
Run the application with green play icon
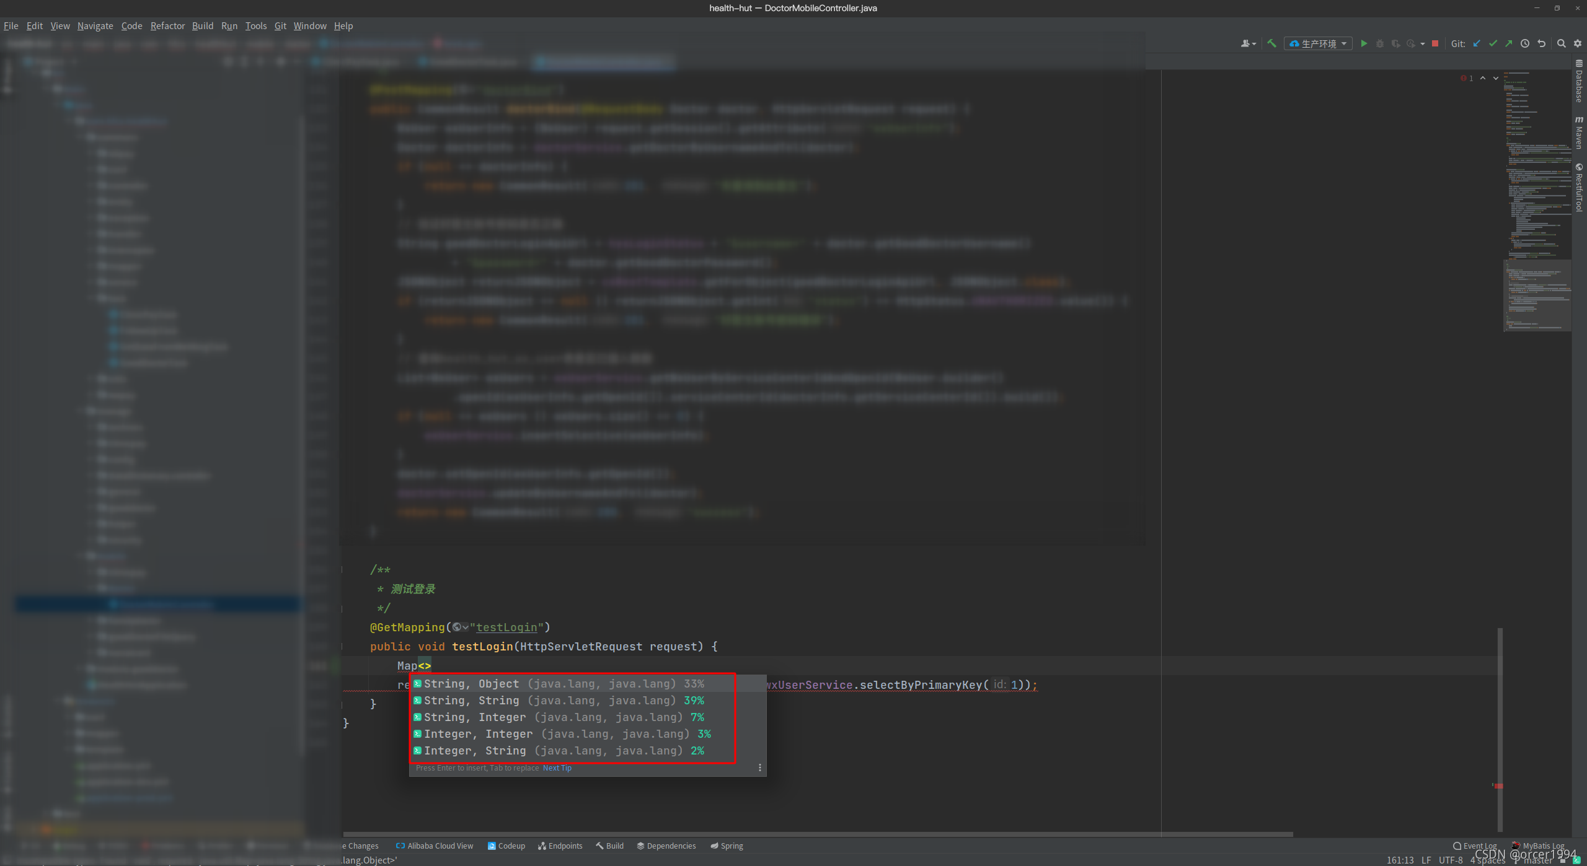[x=1364, y=43]
